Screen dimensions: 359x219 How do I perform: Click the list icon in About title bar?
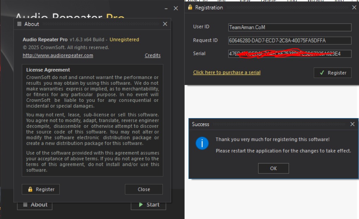click(x=19, y=24)
